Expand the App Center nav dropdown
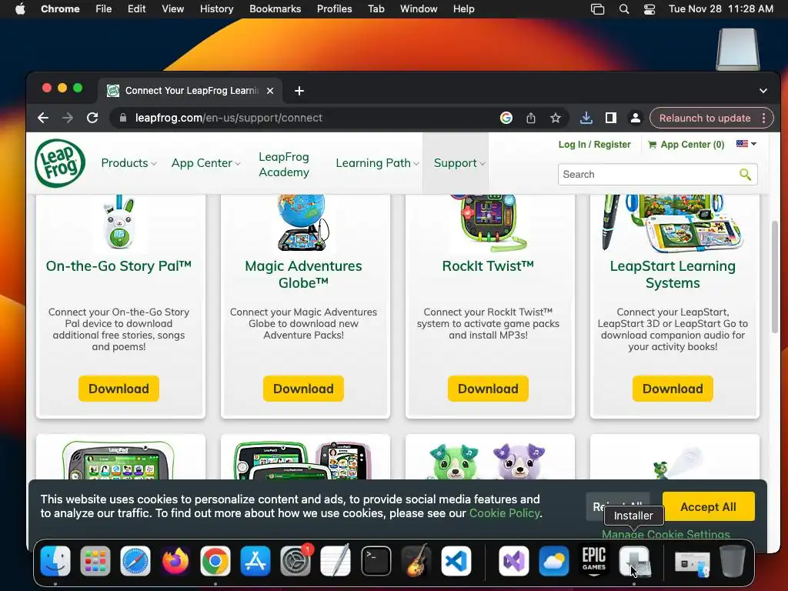Image resolution: width=788 pixels, height=591 pixels. (205, 163)
